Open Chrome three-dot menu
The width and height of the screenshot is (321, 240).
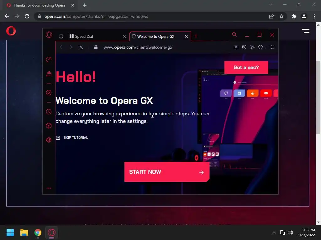pyautogui.click(x=314, y=16)
